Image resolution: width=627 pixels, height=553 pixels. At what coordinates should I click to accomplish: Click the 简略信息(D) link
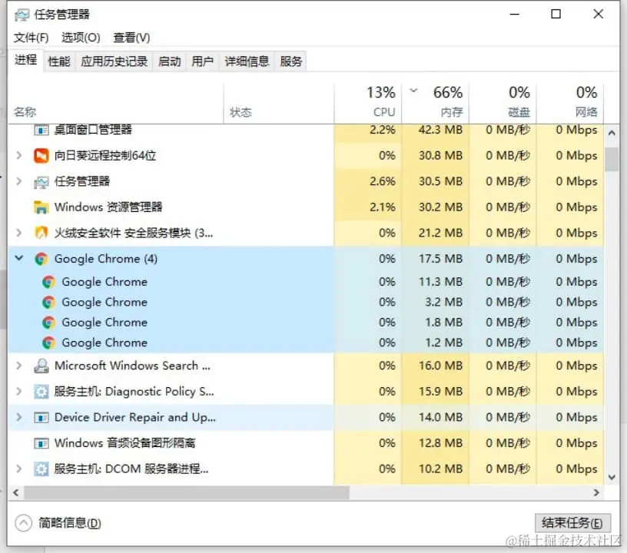(70, 523)
